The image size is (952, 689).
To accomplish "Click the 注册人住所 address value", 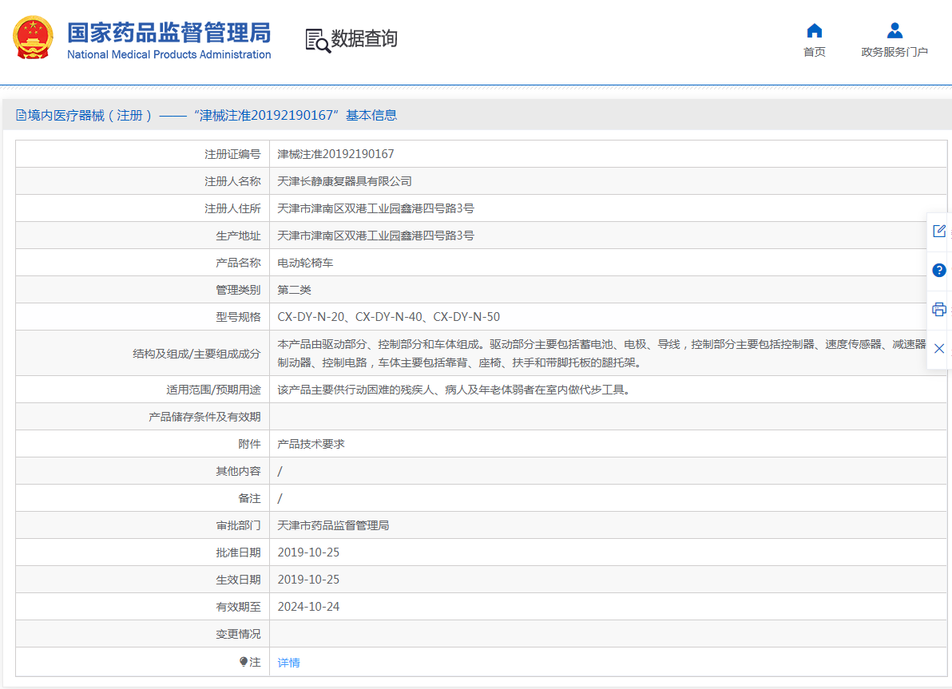I will 376,208.
